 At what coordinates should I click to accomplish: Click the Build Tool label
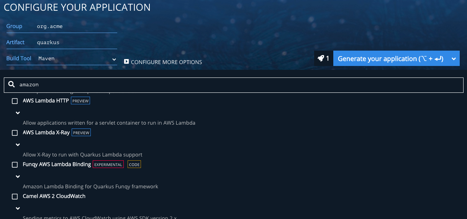click(19, 59)
